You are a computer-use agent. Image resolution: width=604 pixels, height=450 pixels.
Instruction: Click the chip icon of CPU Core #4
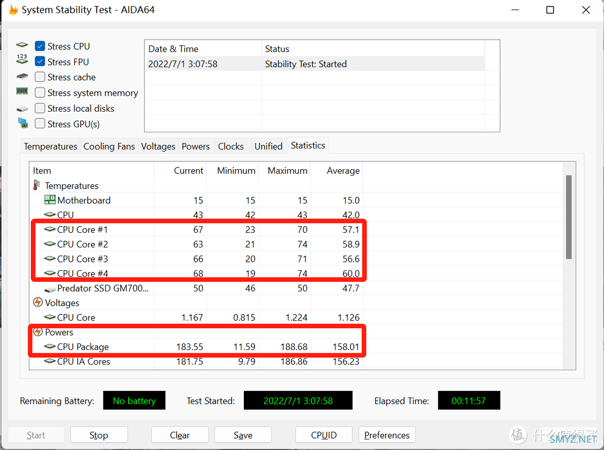[x=50, y=273]
